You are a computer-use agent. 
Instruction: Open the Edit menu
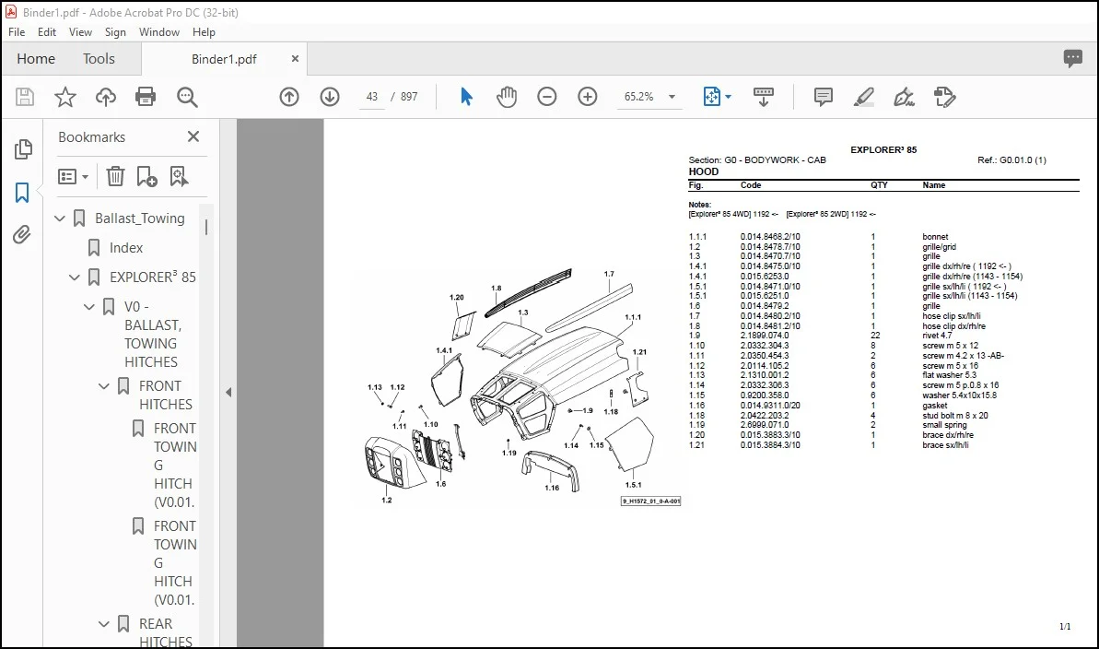tap(47, 32)
